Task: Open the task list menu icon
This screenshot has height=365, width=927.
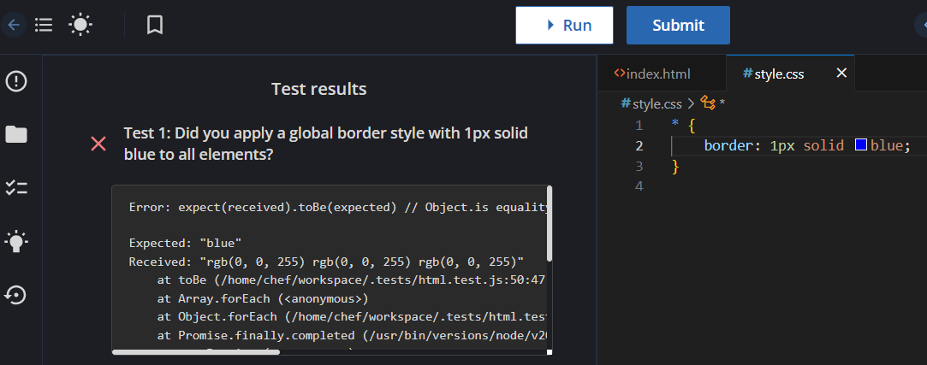Action: [x=44, y=25]
